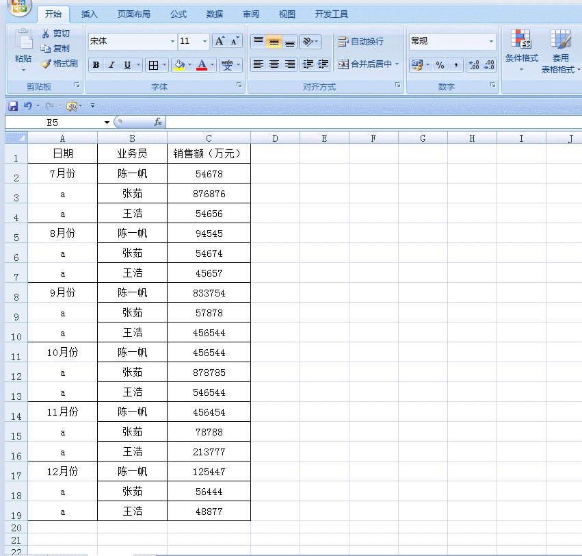582x556 pixels.
Task: Select cell containing 876876
Action: (x=209, y=193)
